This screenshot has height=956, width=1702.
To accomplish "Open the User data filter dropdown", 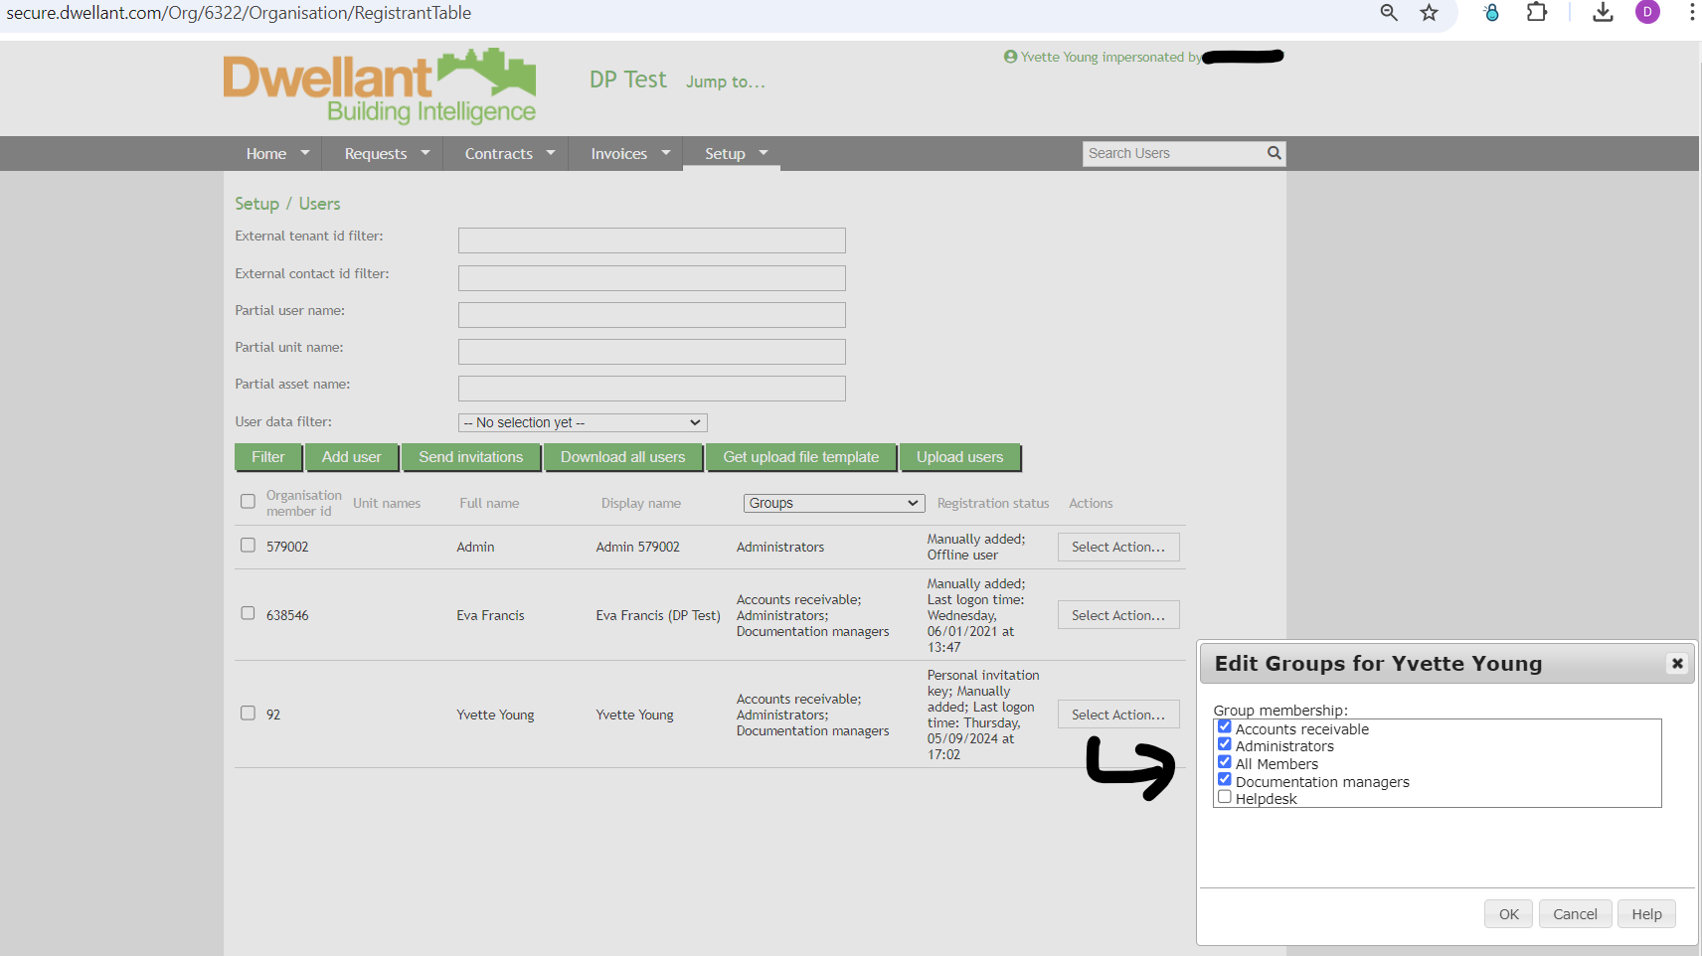I will coord(582,421).
